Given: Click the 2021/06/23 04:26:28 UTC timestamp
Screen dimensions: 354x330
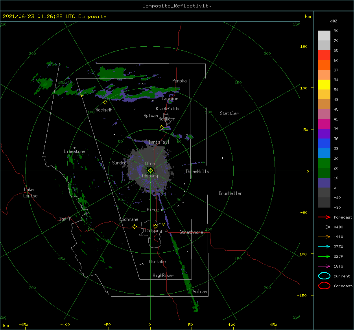Looking at the screenshot, I should click(x=33, y=16).
